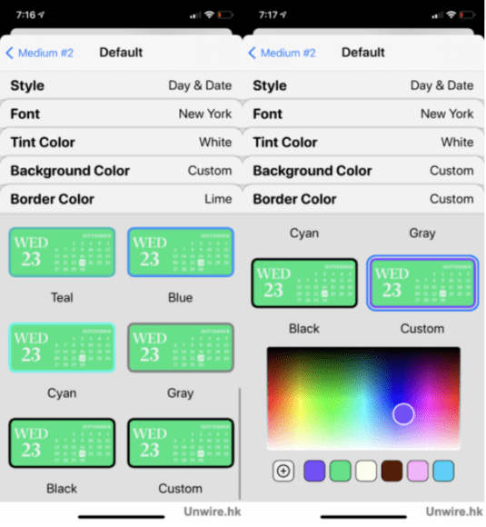
Task: Open Style row in left screen
Action: click(x=121, y=85)
